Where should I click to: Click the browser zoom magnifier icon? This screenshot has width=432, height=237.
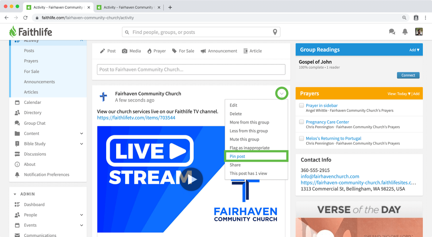pyautogui.click(x=404, y=18)
